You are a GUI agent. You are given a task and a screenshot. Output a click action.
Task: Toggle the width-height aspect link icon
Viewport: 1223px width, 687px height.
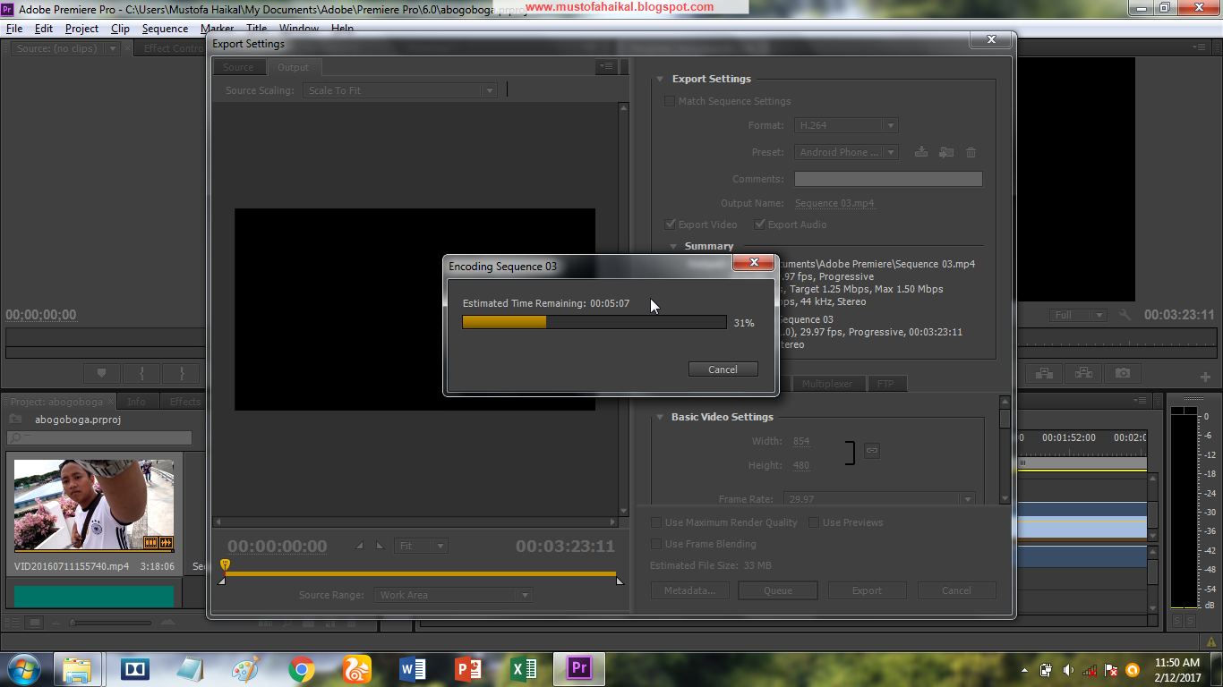coord(871,451)
